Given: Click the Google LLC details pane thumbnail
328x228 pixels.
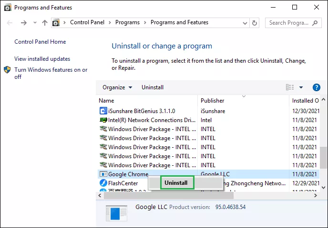Looking at the screenshot, I should (x=116, y=213).
